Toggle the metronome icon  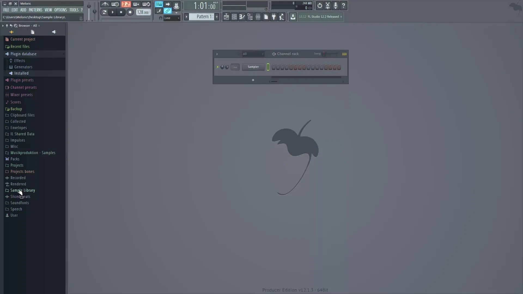point(105,4)
